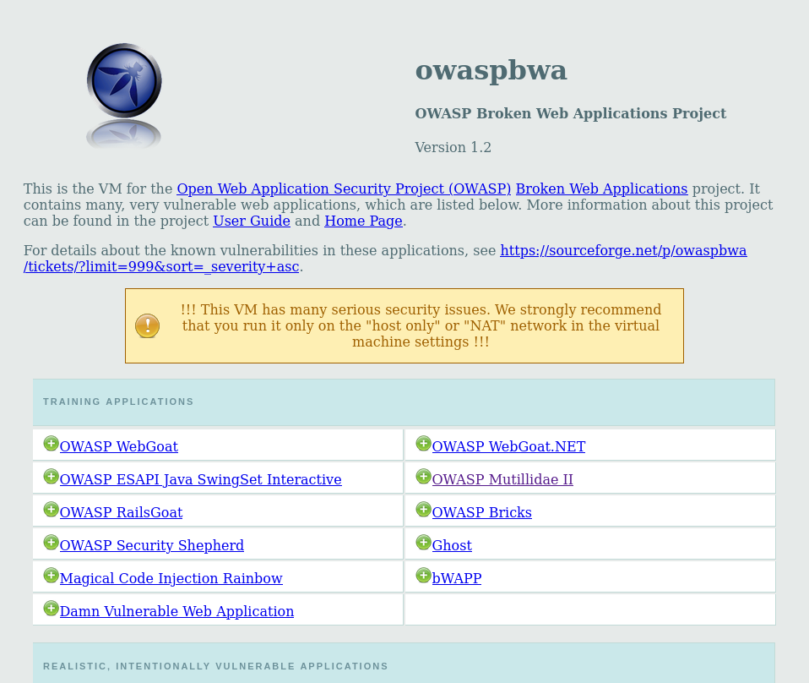Visit the project Home Page link
The height and width of the screenshot is (683, 809).
click(x=363, y=221)
